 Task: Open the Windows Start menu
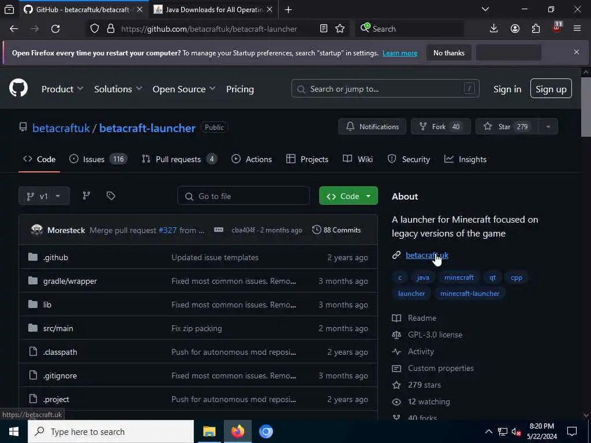[x=14, y=431]
